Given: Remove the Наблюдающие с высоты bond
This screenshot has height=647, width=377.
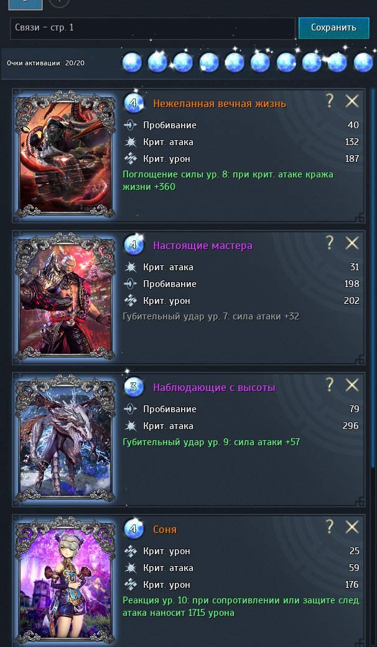Looking at the screenshot, I should [x=352, y=385].
